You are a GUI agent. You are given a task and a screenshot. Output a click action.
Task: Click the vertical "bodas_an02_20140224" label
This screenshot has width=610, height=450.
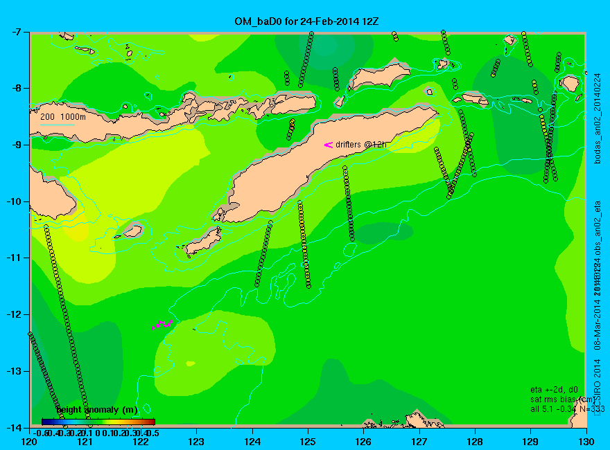click(597, 118)
